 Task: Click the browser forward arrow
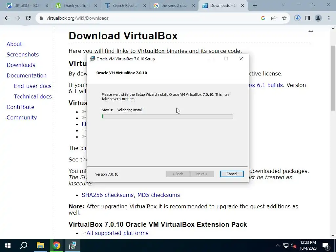click(18, 18)
